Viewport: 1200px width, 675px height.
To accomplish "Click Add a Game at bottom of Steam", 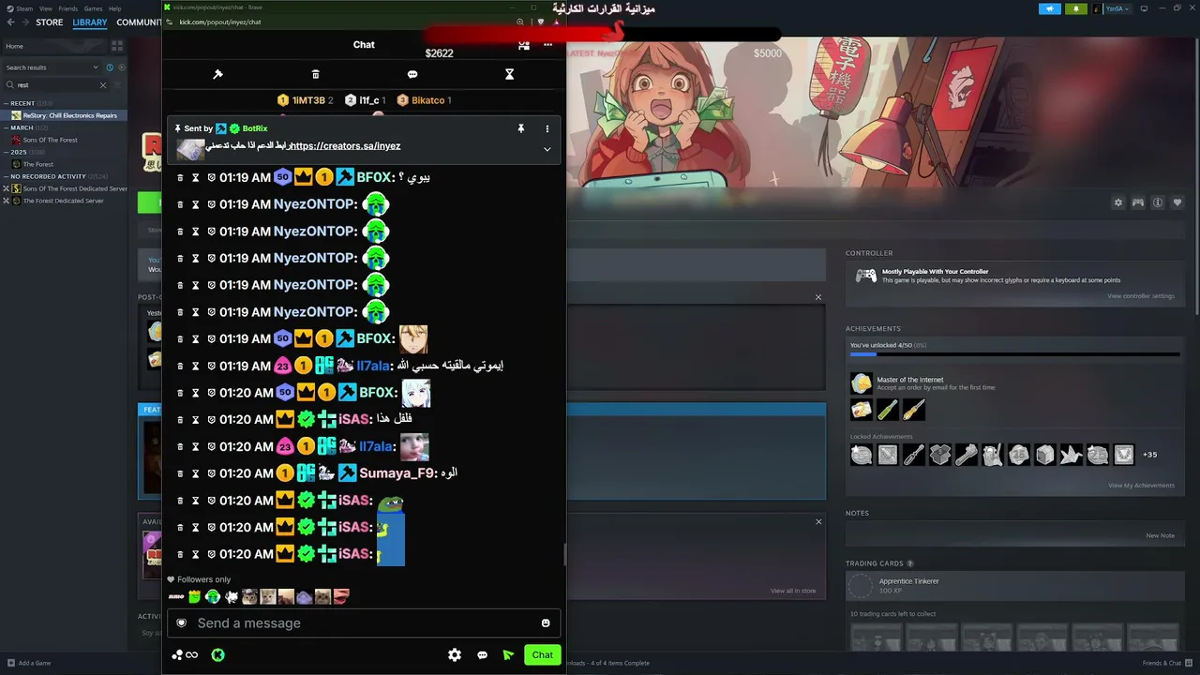I will pos(29,663).
